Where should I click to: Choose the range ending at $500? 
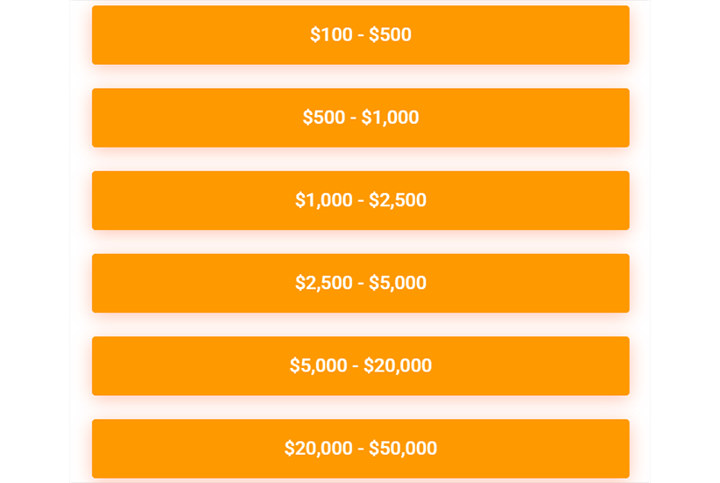[360, 35]
